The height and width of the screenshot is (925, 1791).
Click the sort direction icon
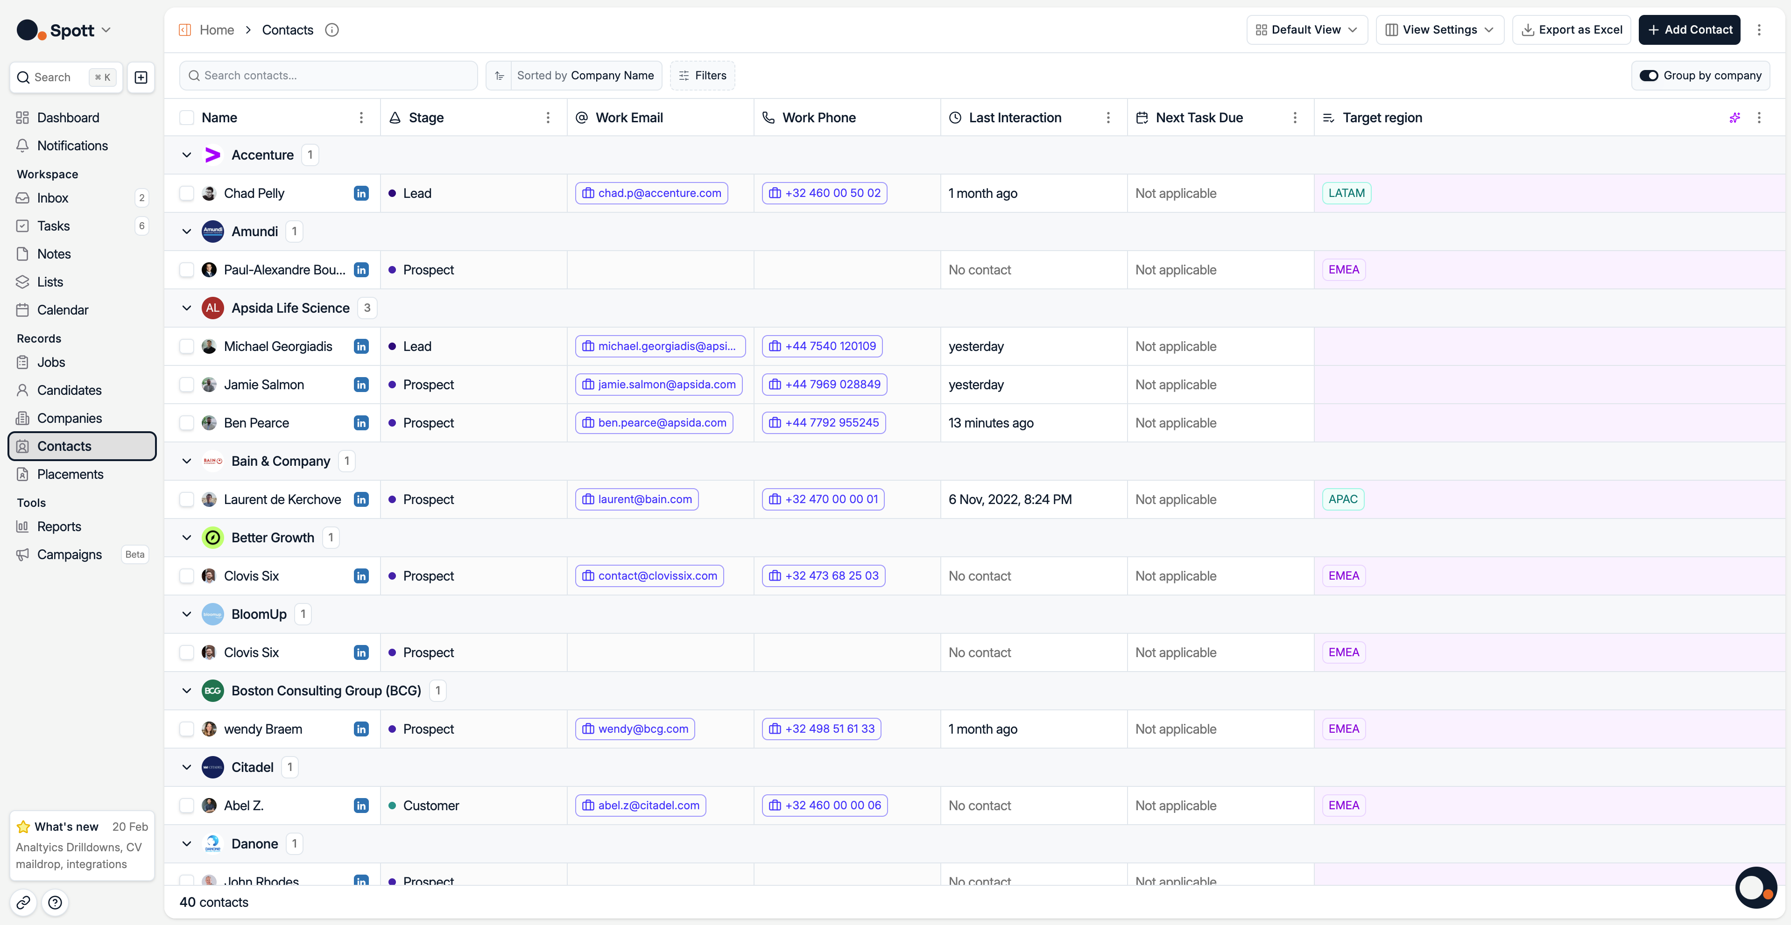(499, 76)
